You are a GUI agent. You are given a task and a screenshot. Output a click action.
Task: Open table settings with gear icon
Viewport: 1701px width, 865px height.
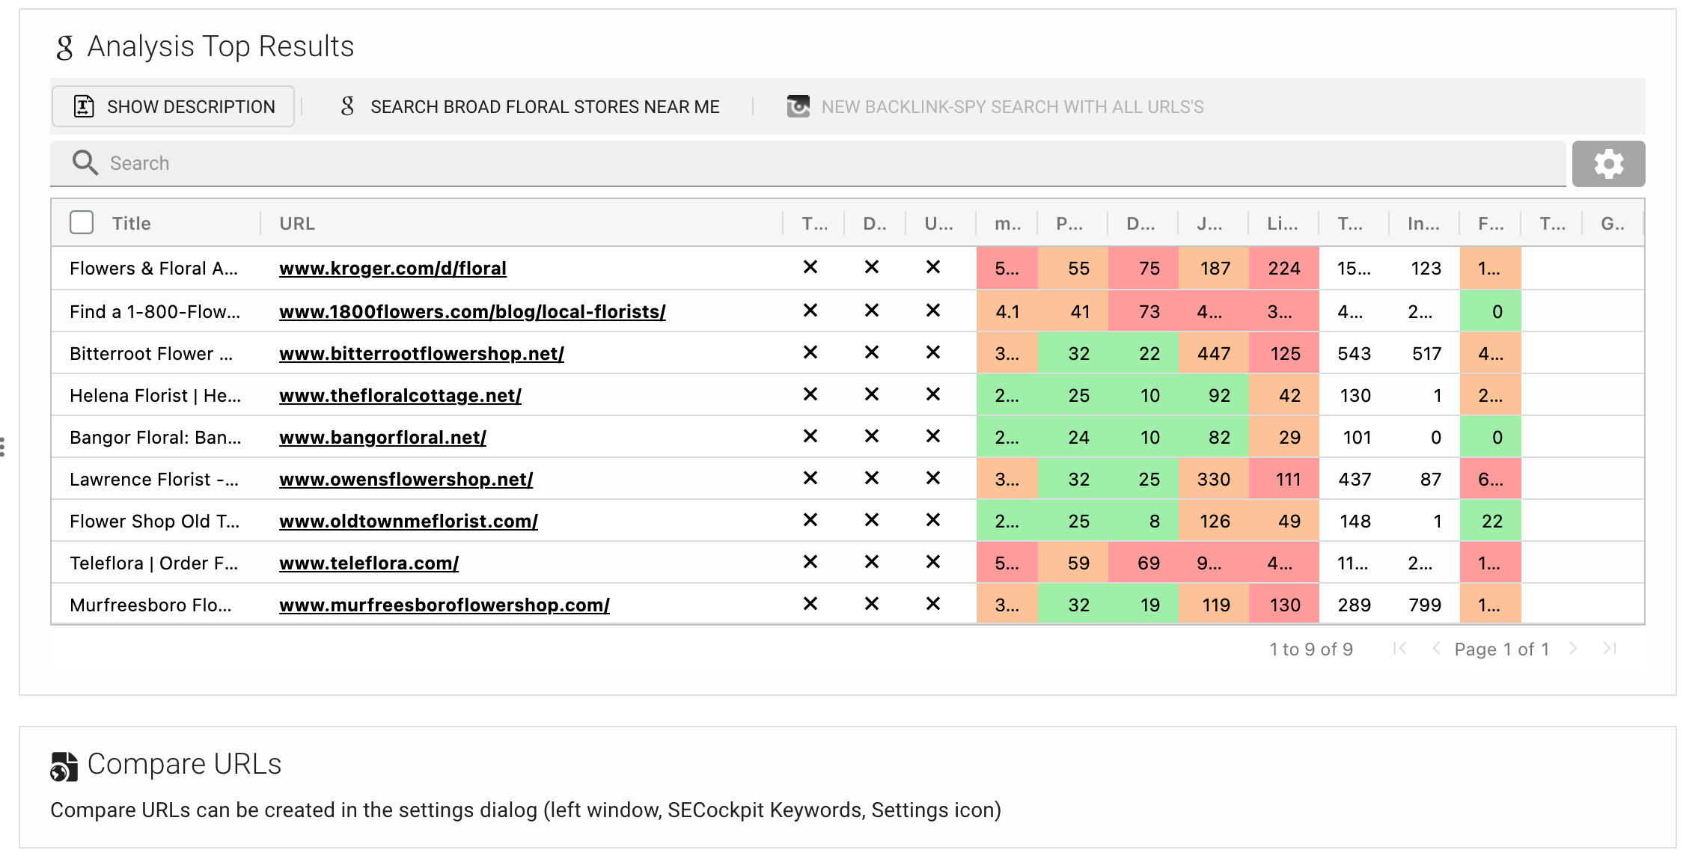[x=1608, y=163]
